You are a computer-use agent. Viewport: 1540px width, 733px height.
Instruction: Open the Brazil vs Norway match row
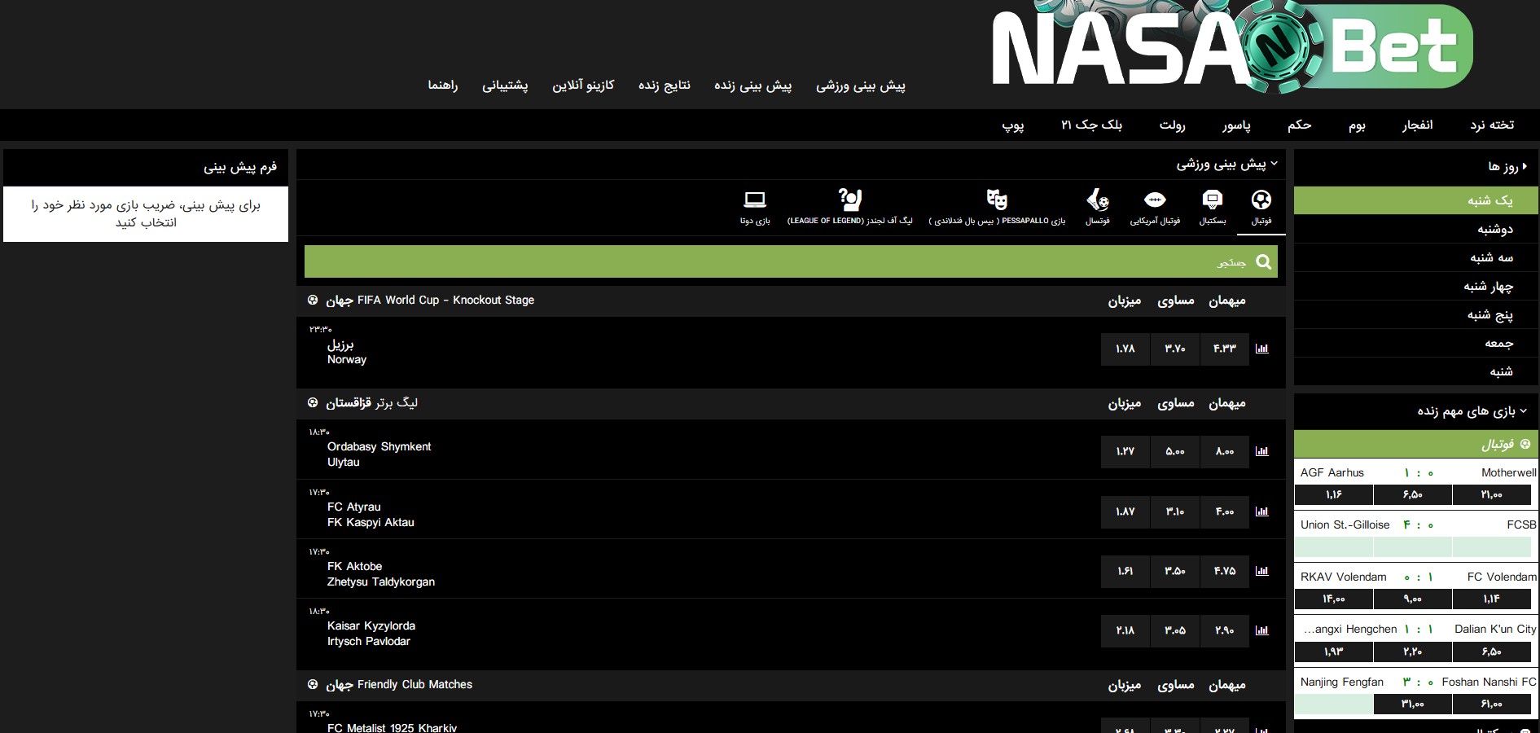coord(791,352)
